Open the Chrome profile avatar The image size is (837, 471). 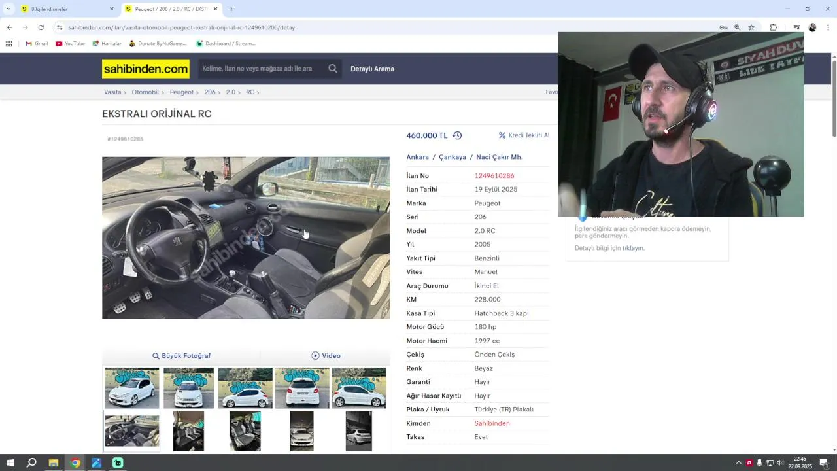(x=812, y=27)
